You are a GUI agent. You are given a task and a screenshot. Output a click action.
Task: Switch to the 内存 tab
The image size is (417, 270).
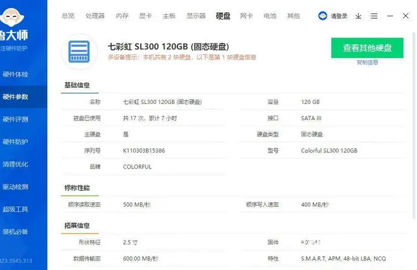(x=122, y=16)
